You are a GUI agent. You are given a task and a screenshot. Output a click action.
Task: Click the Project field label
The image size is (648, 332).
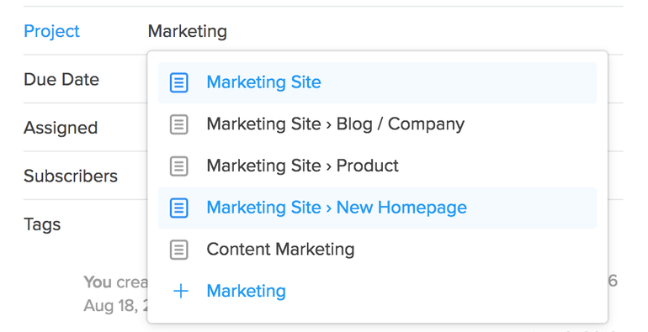pos(51,31)
